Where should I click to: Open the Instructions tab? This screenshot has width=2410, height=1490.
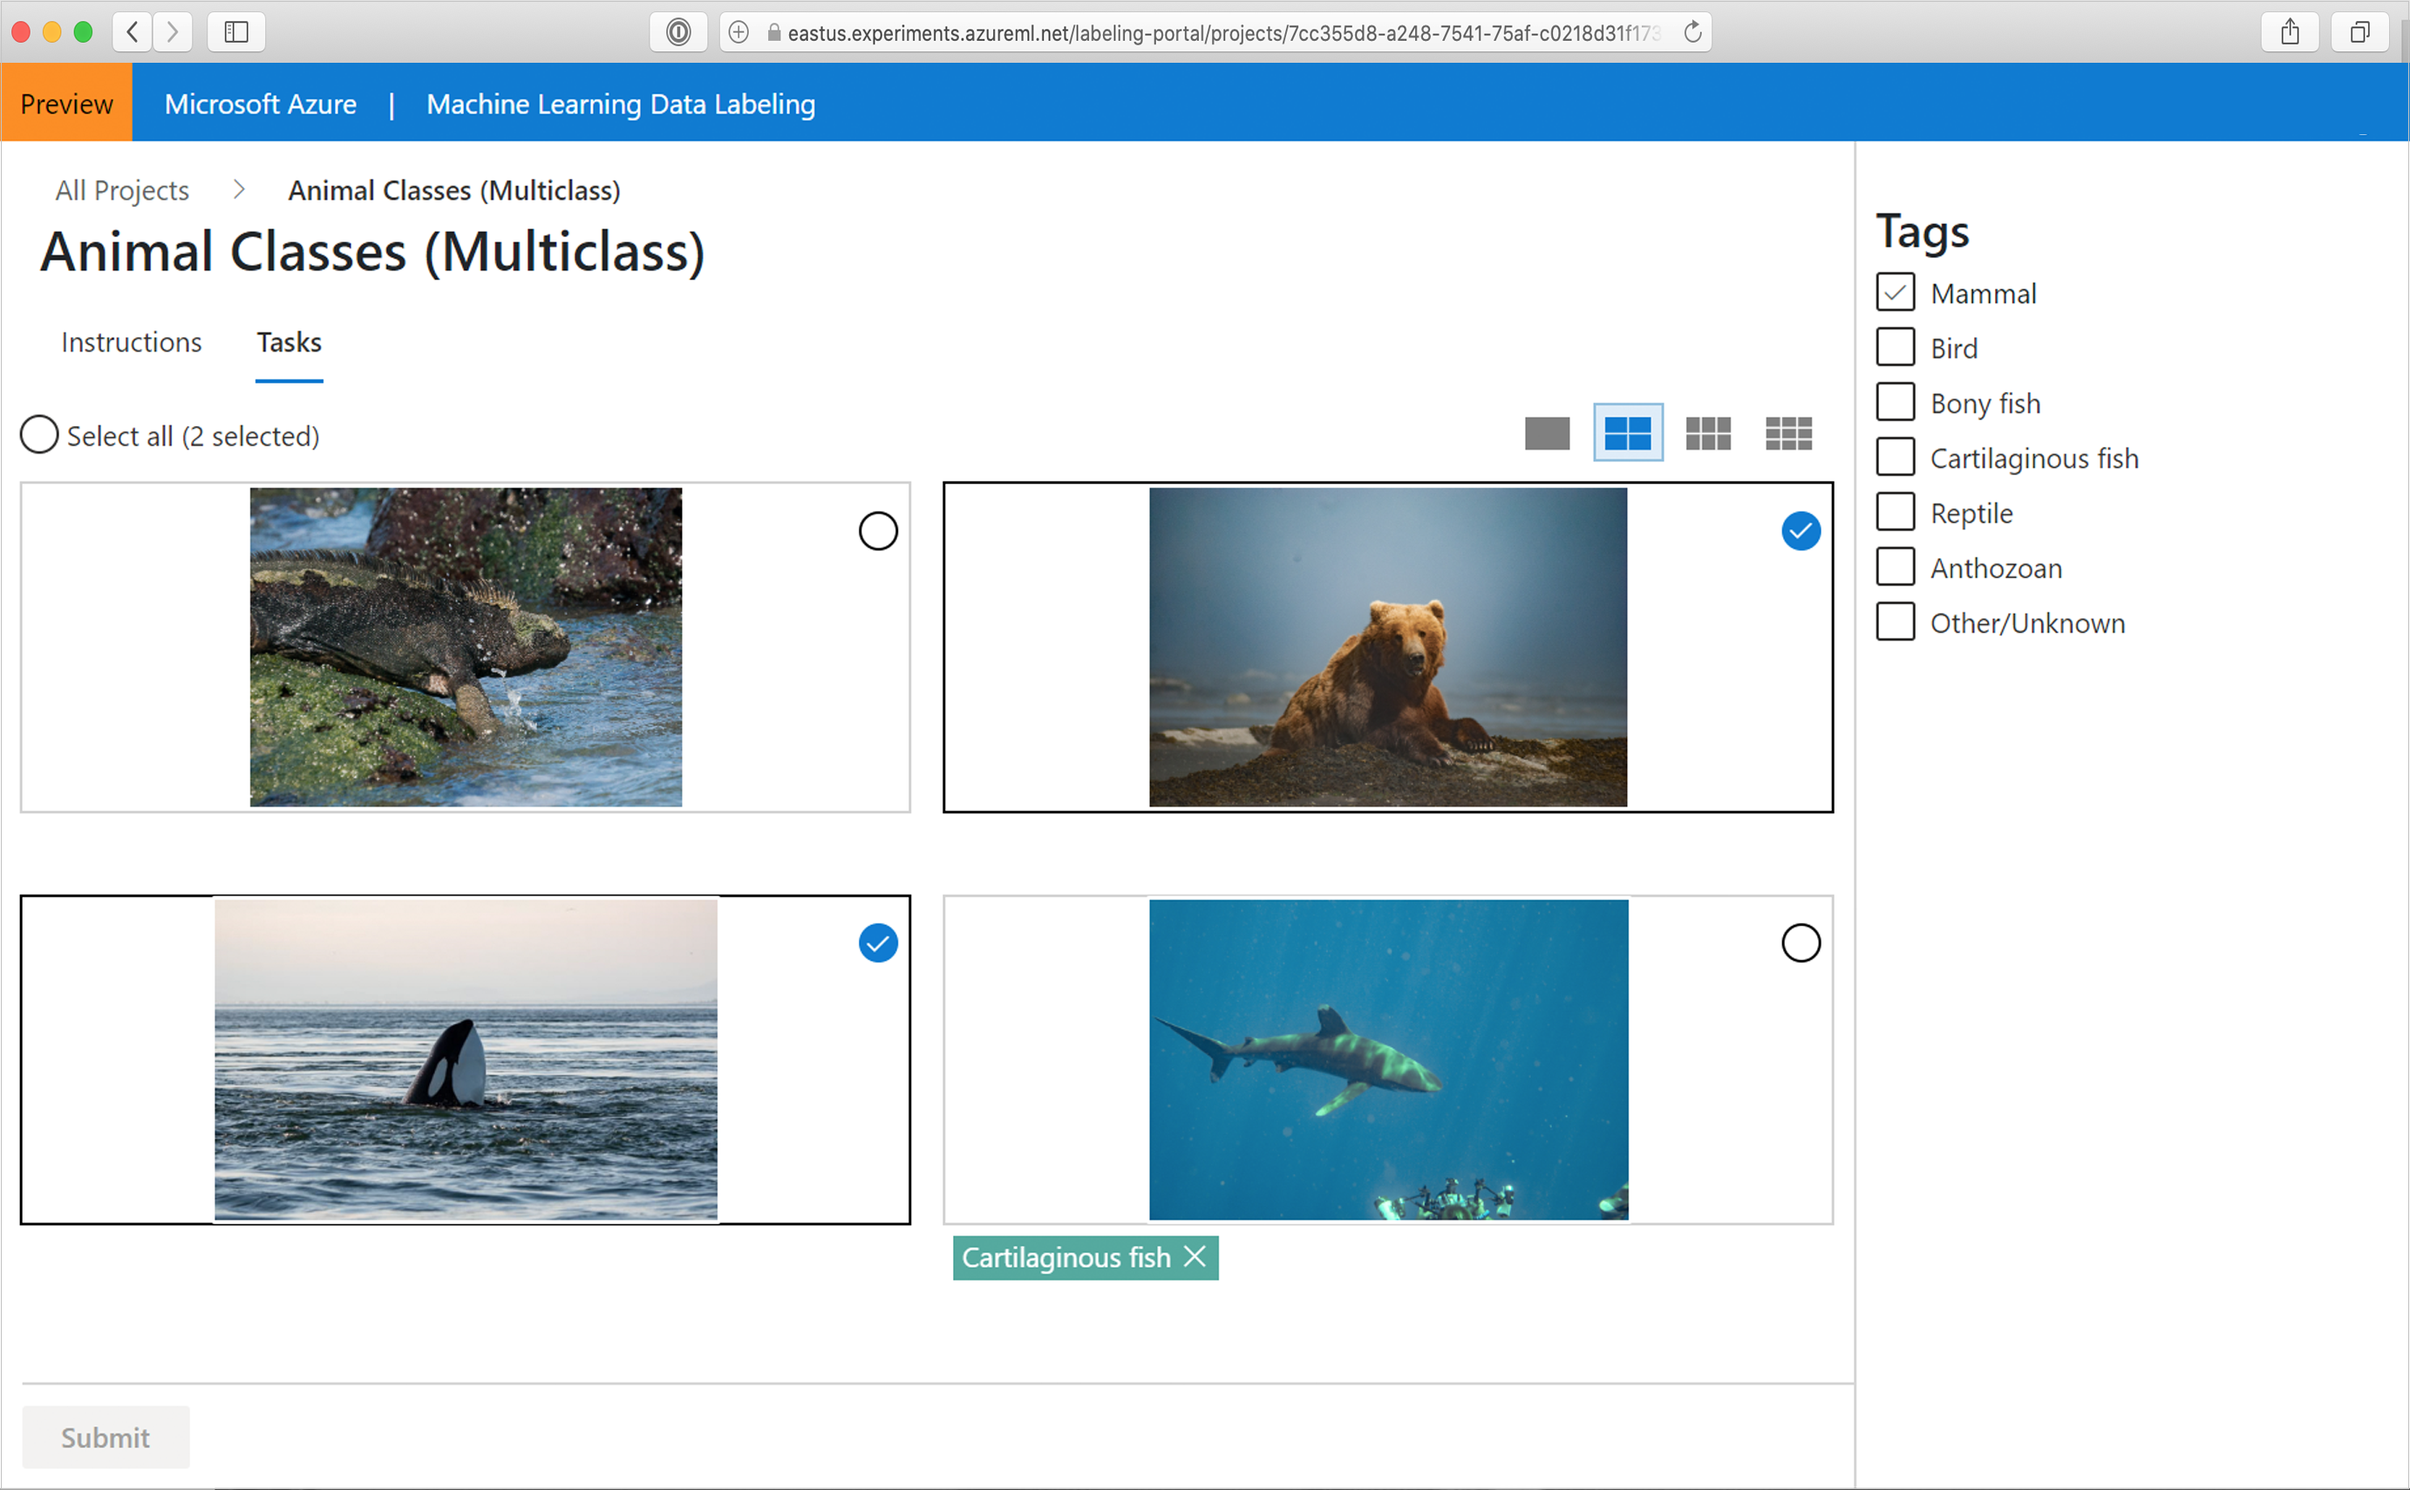[131, 342]
